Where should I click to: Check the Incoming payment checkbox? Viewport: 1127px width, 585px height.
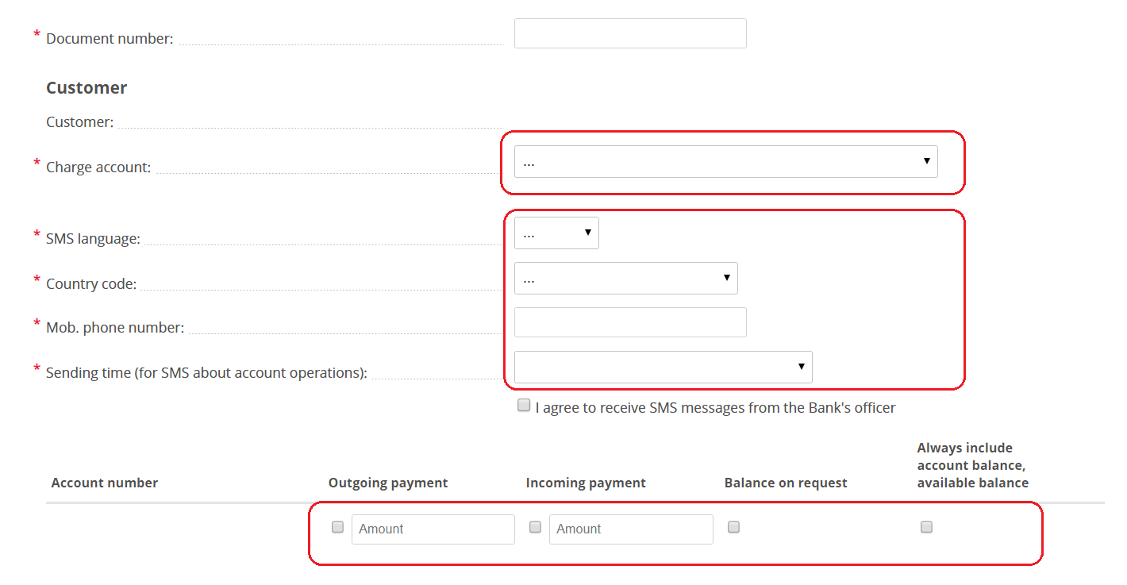click(535, 526)
